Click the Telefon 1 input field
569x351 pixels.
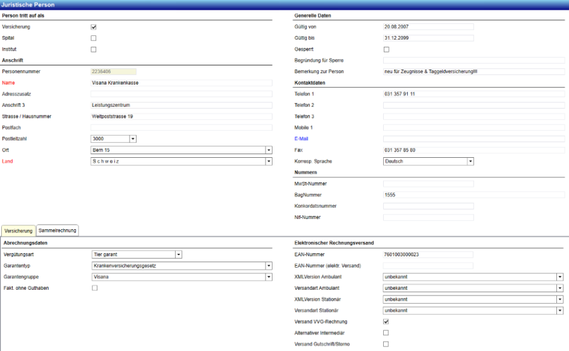pyautogui.click(x=474, y=94)
